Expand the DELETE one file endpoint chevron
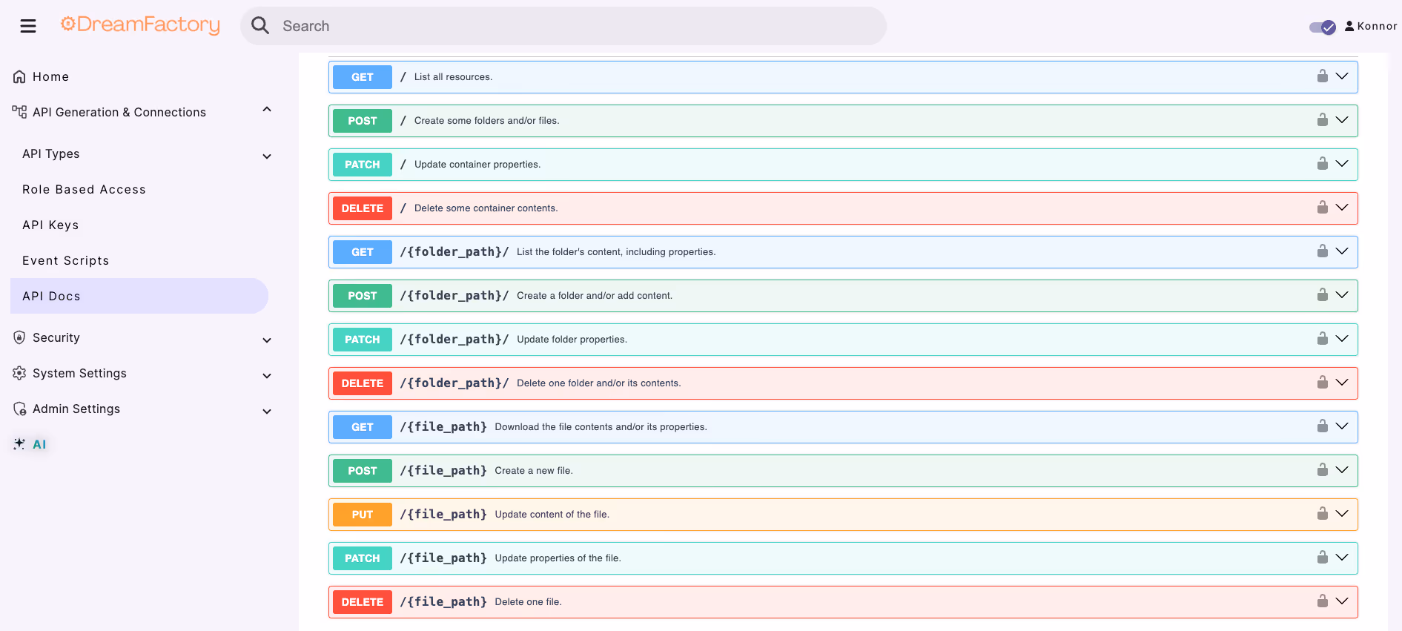1402x631 pixels. (1342, 601)
